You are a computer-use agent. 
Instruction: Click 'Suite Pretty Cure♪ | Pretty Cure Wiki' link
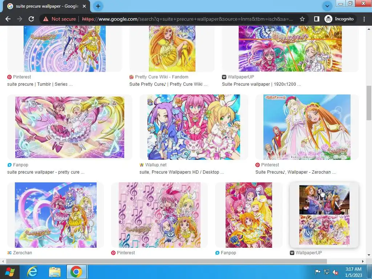pos(168,84)
